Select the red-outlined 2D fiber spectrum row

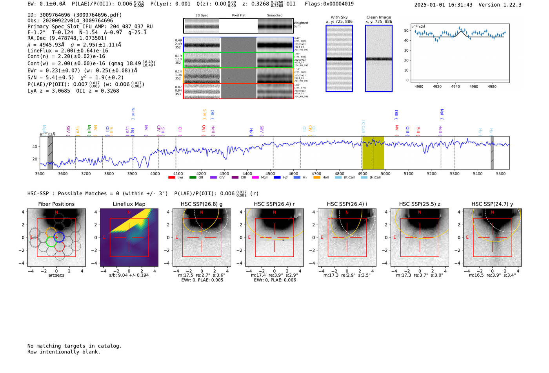click(238, 91)
